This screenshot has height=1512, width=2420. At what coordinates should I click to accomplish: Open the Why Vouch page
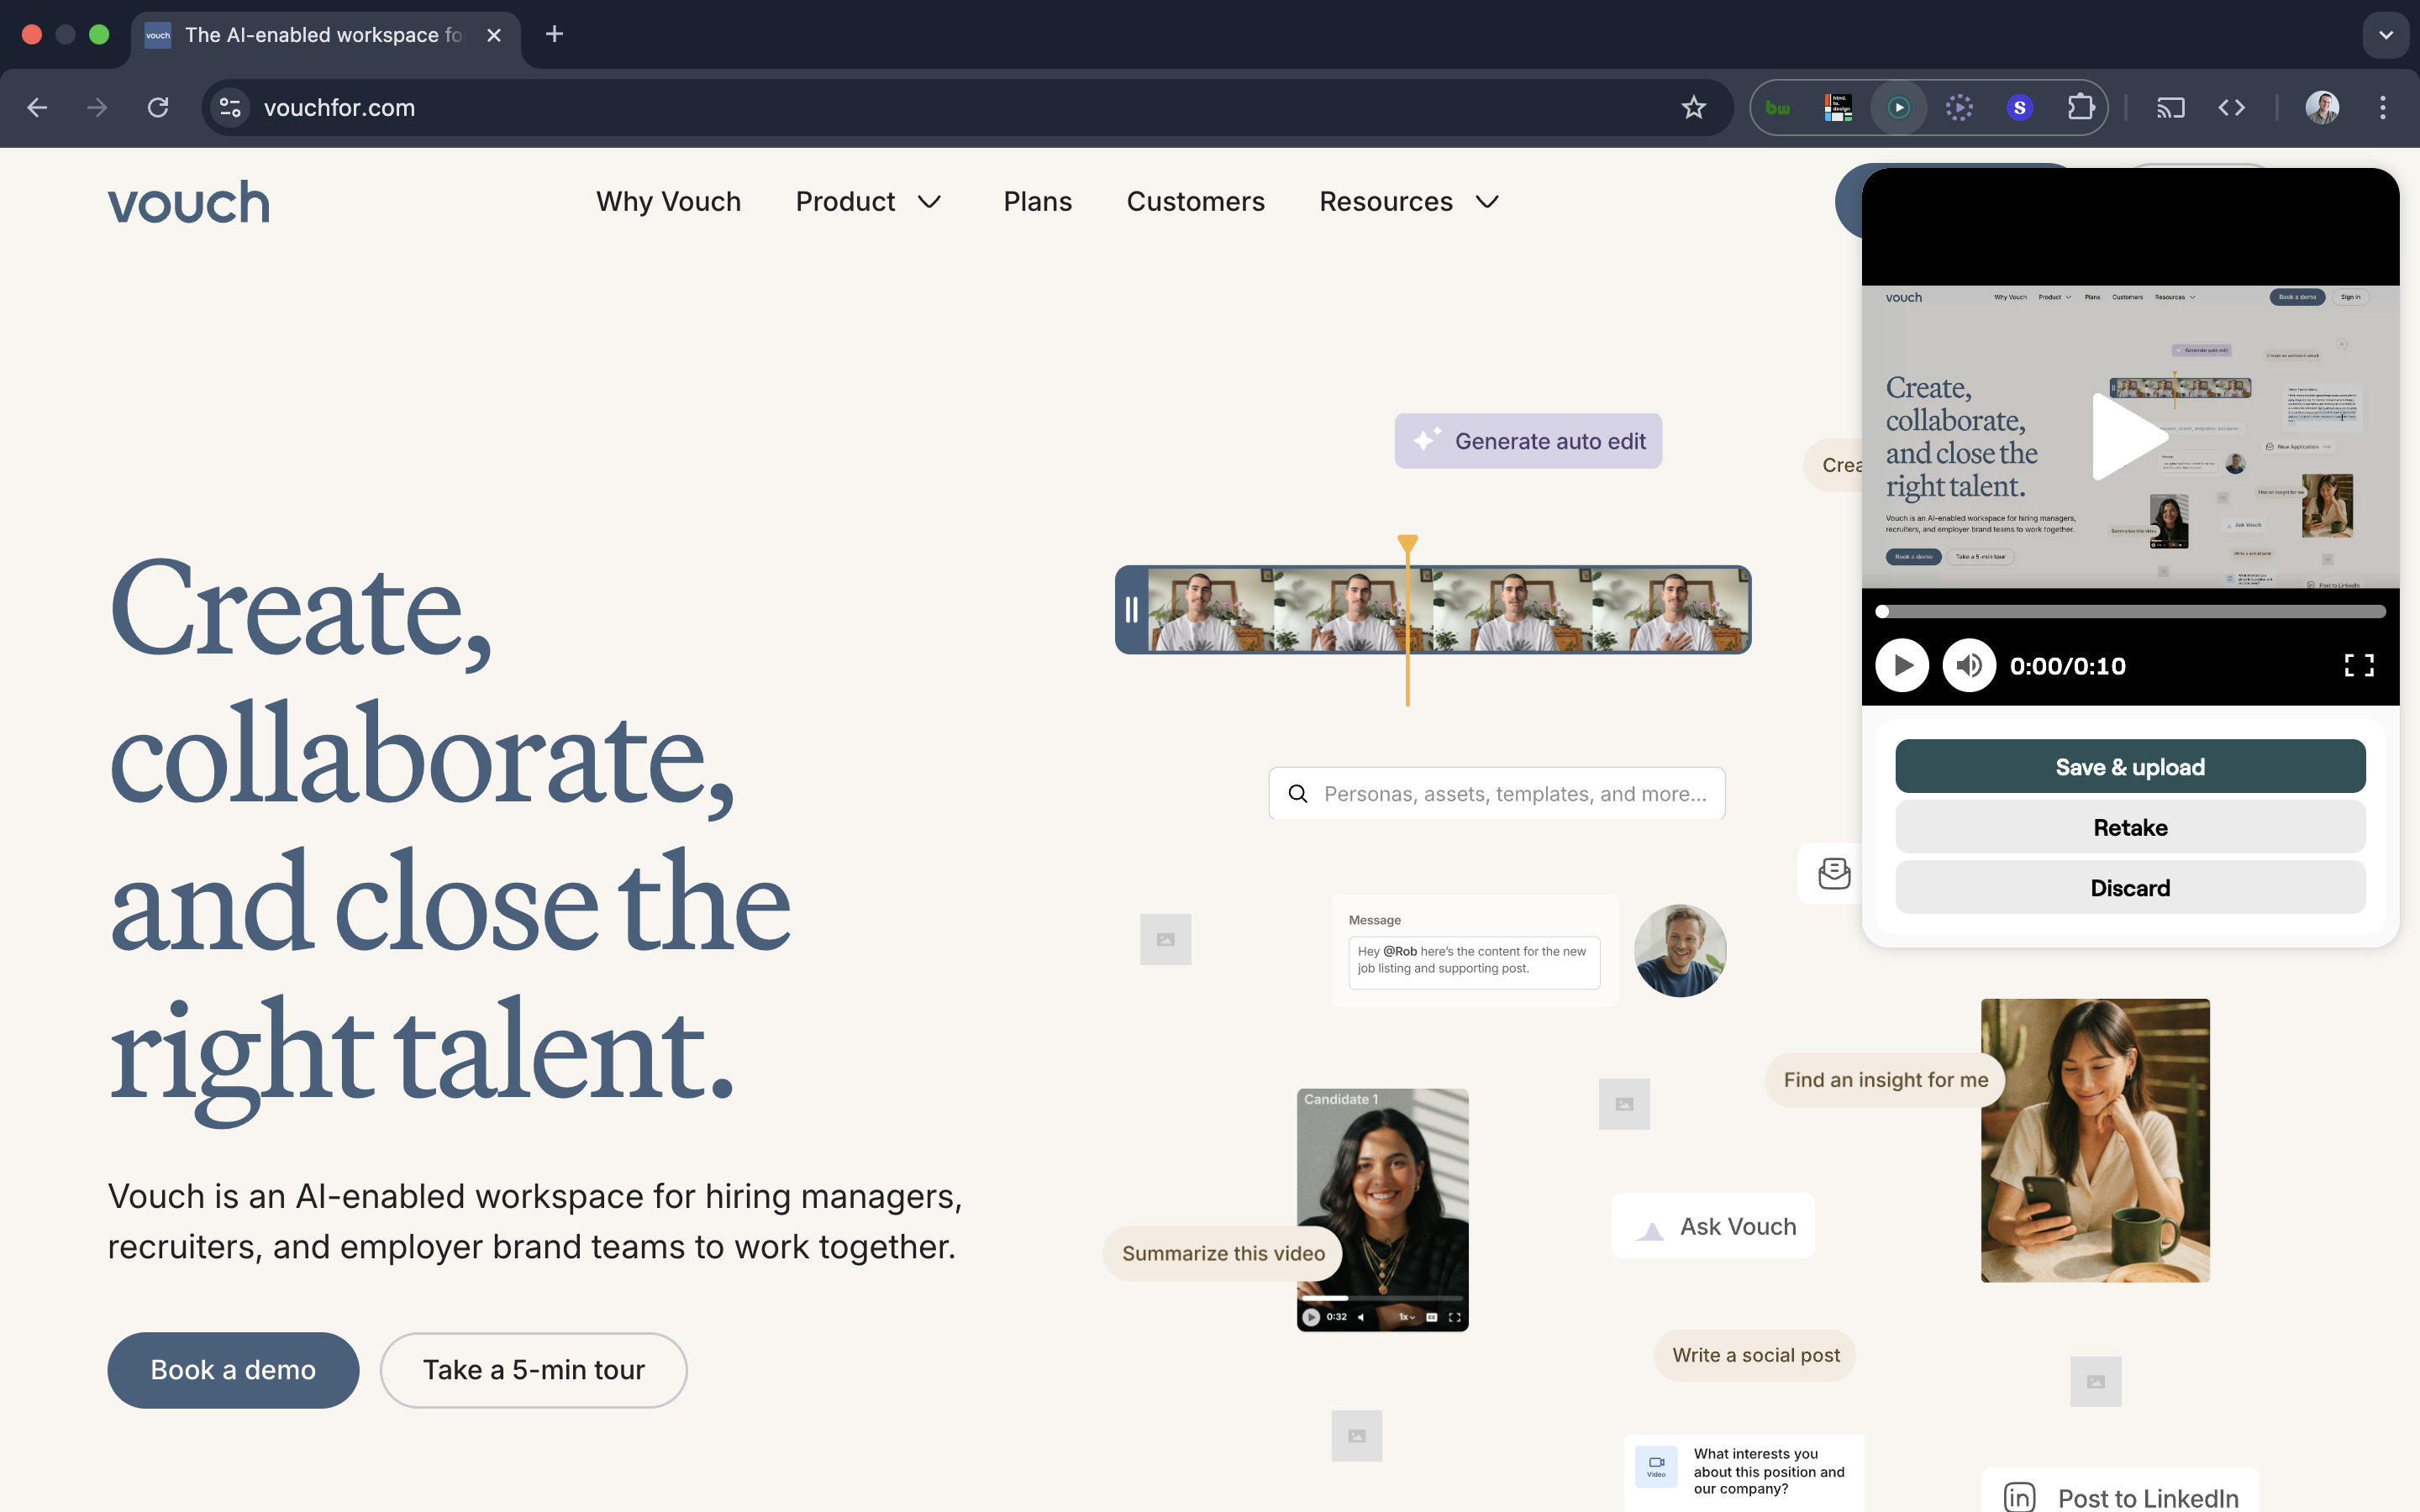coord(668,202)
